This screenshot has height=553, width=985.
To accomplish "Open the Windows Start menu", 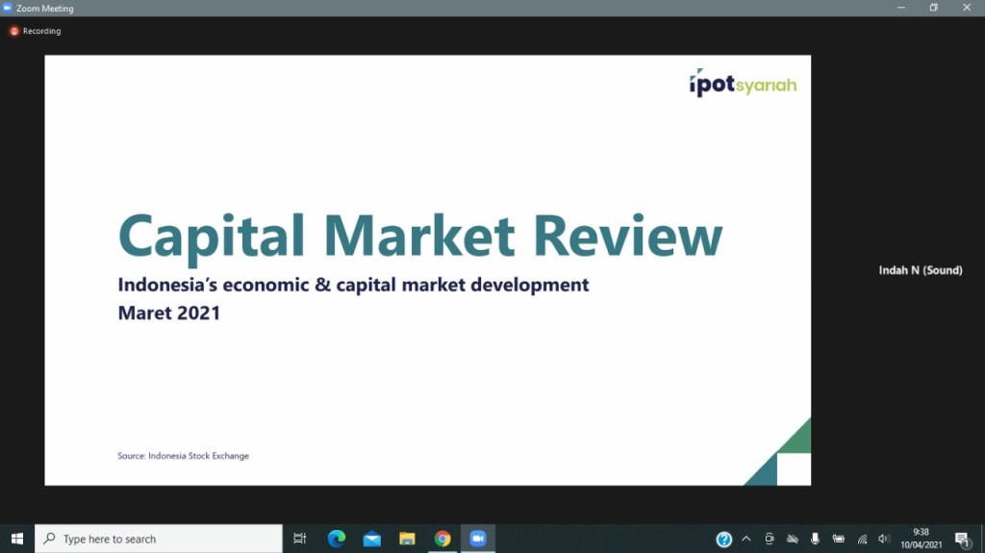I will [x=16, y=539].
